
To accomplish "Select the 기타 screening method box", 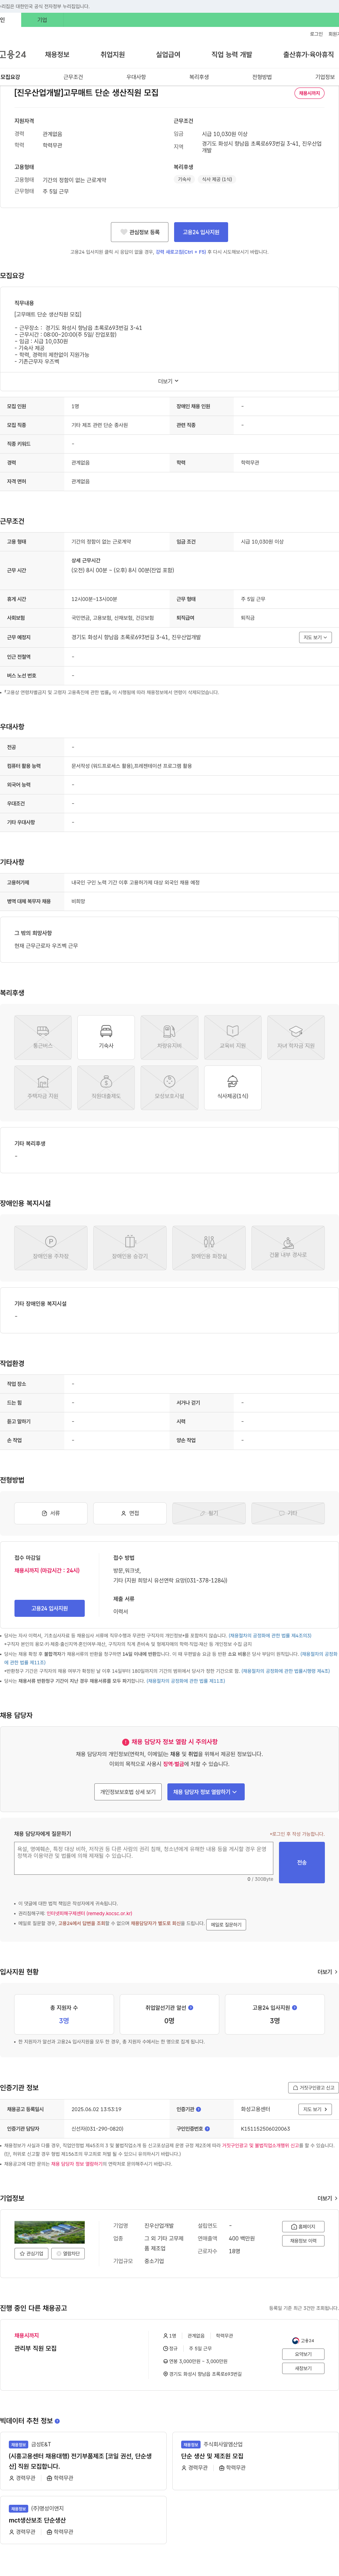I will point(288,1513).
